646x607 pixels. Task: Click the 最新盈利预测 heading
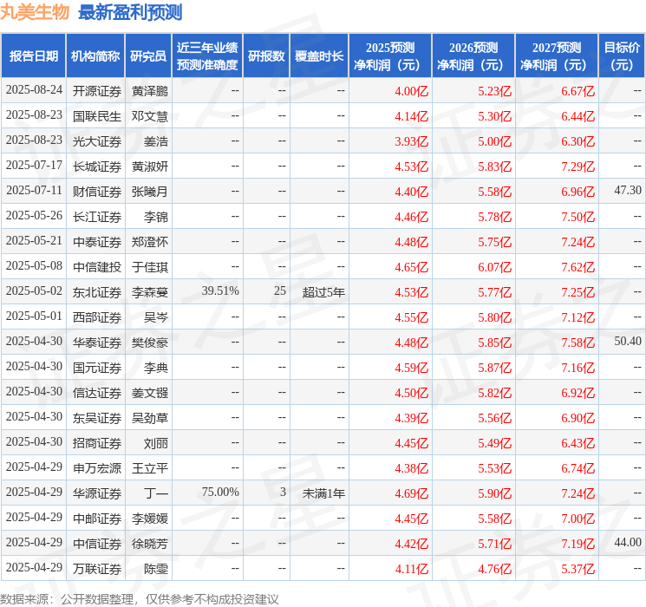[130, 12]
